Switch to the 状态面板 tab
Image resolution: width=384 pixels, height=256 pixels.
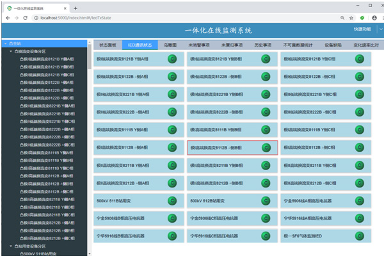[108, 45]
